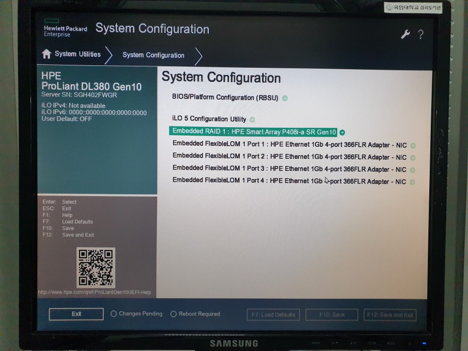Viewport: 468px width, 351px height.
Task: Click the 'Enter: Select' key hint
Action: [60, 202]
